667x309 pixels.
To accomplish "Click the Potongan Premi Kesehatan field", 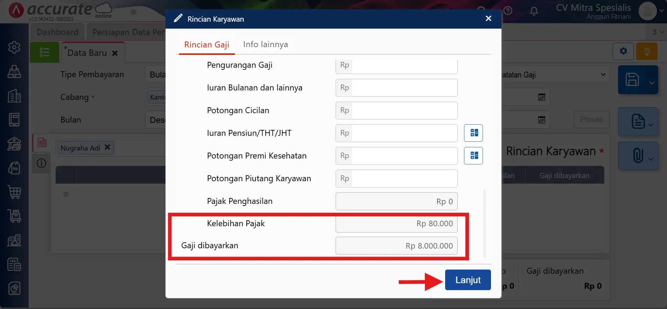I will tap(396, 156).
